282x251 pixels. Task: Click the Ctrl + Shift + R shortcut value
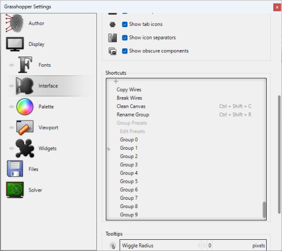(235, 115)
